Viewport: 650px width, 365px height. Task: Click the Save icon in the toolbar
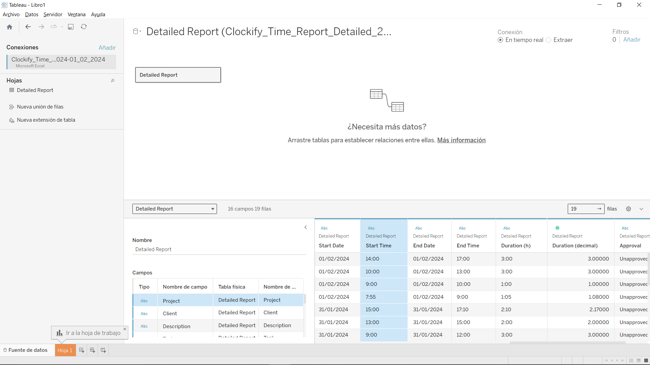(x=70, y=27)
